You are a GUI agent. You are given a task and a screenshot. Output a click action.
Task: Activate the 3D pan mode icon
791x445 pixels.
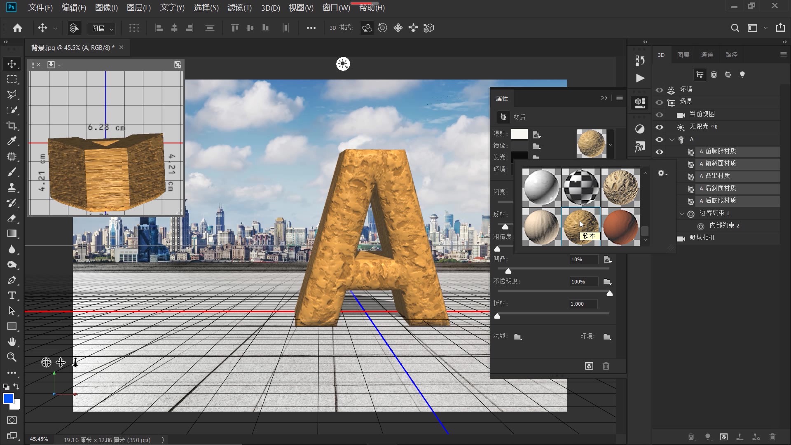(398, 28)
